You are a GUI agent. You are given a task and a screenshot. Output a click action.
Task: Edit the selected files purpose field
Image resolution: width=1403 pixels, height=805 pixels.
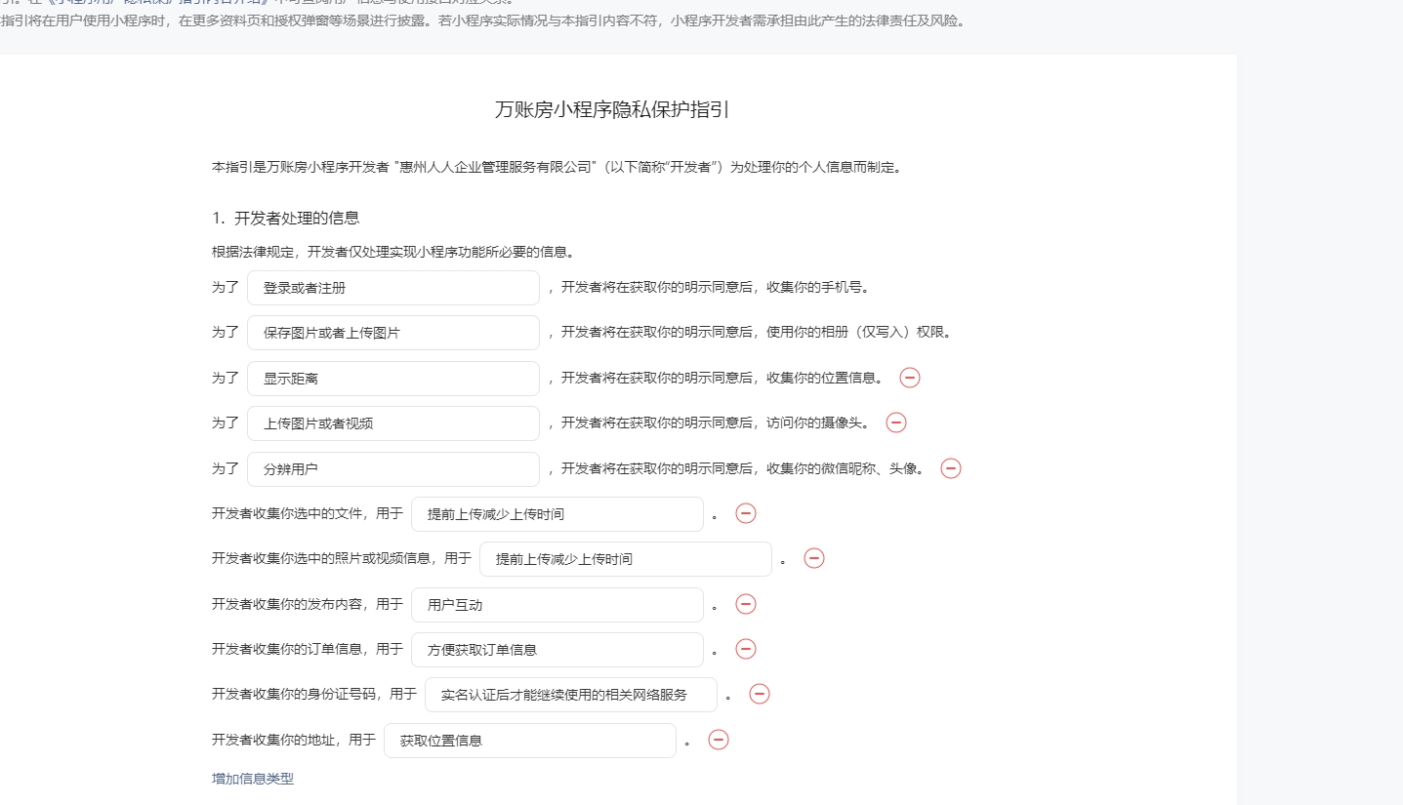(x=557, y=513)
